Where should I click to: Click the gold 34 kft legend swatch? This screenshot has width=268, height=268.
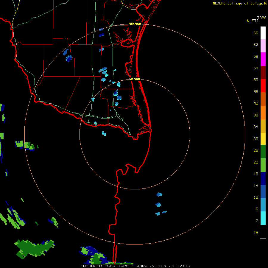pyautogui.click(x=263, y=126)
